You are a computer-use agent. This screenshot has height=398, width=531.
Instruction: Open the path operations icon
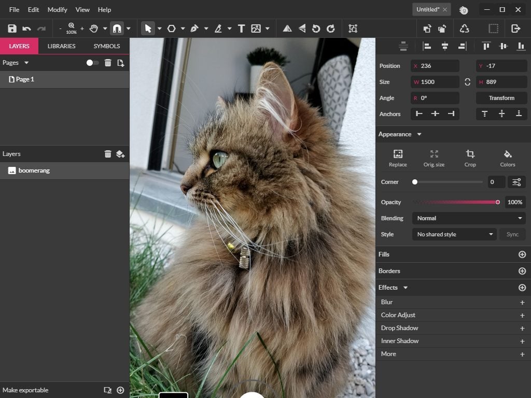464,29
